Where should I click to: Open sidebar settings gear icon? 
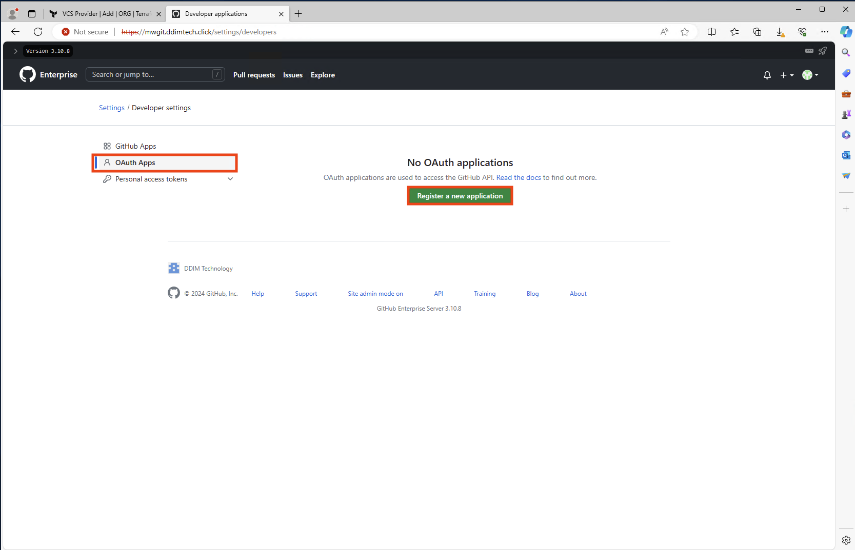tap(846, 540)
